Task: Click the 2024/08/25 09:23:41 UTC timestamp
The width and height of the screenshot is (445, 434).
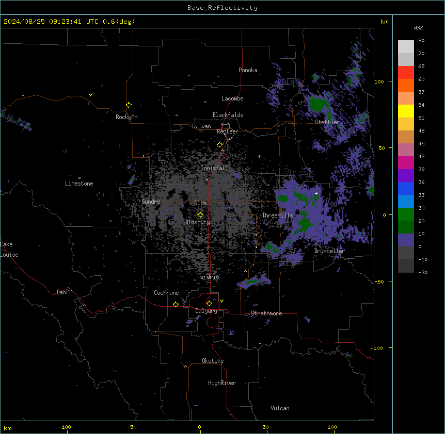Action: (x=51, y=22)
